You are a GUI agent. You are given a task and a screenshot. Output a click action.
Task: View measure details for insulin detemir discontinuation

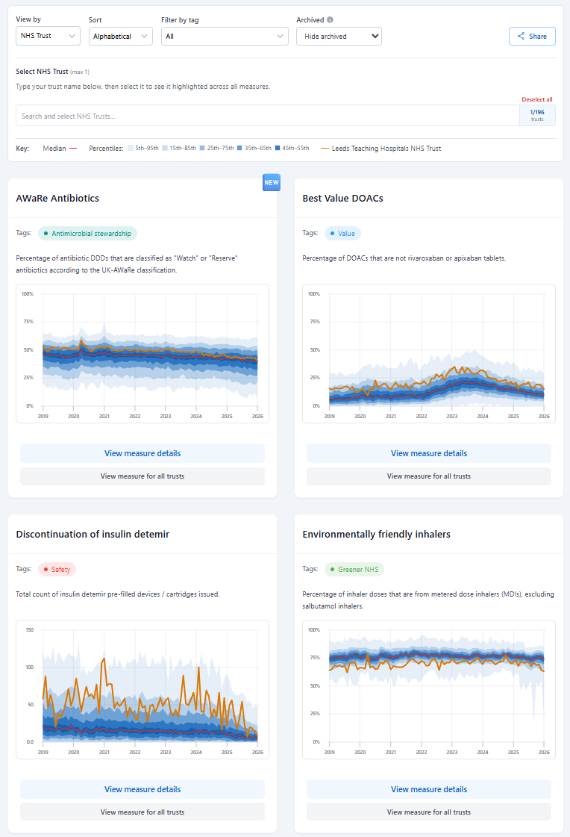(x=142, y=789)
